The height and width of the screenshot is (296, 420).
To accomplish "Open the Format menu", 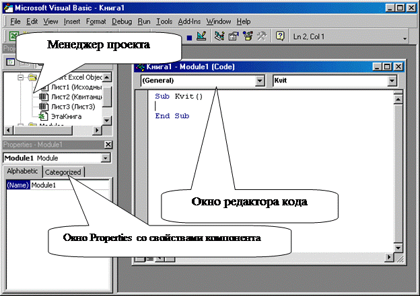I will (x=96, y=21).
